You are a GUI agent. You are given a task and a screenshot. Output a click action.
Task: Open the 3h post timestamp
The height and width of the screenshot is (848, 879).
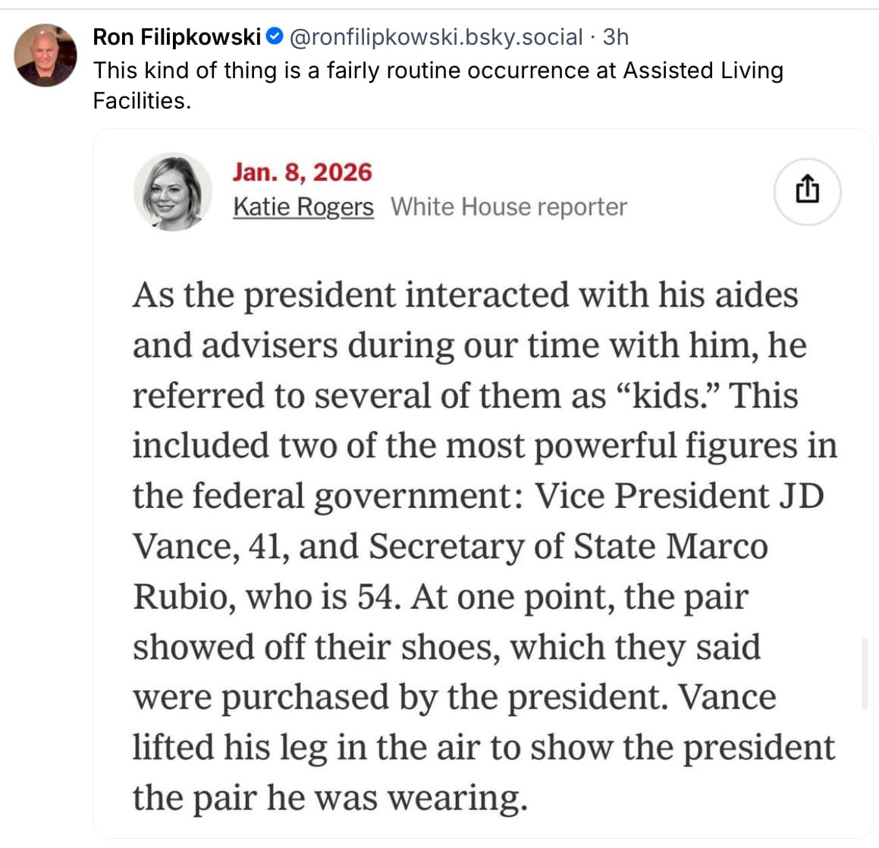click(x=615, y=36)
